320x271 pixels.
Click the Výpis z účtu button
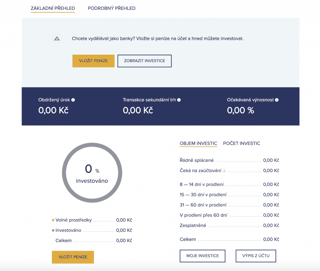[256, 256]
